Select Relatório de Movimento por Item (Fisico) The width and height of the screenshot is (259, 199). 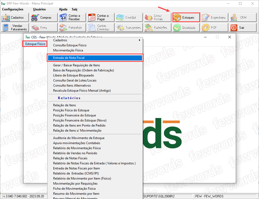coord(95,178)
